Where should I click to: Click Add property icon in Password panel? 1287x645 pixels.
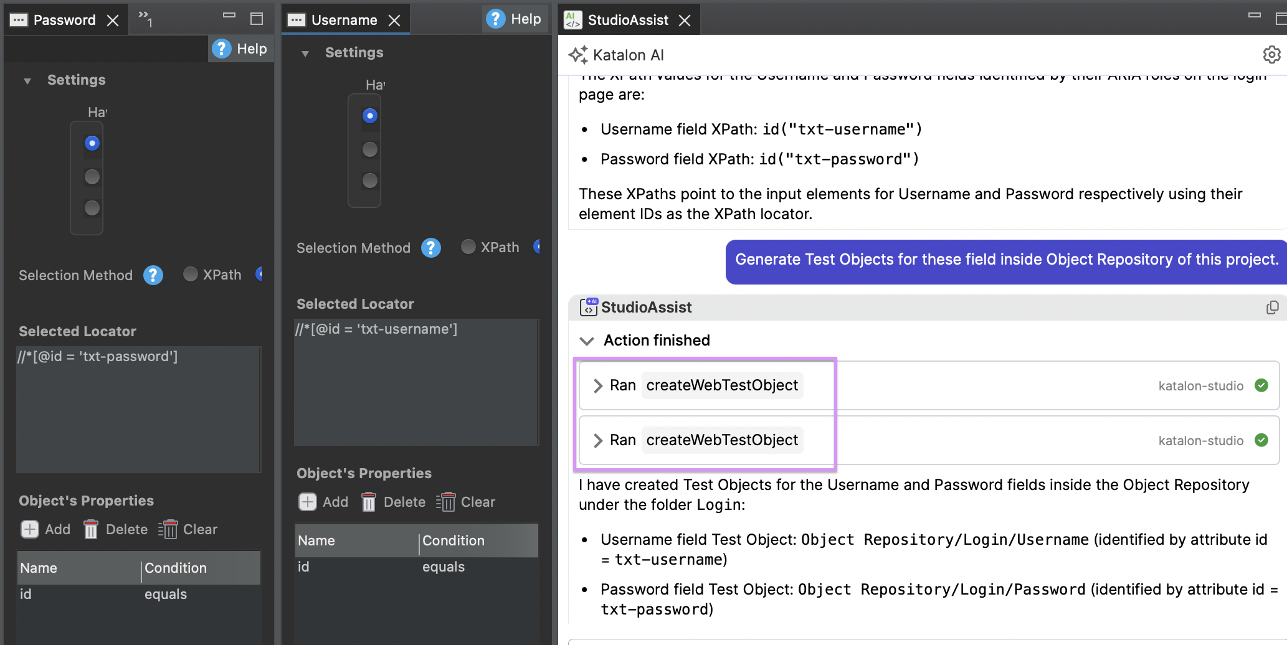pyautogui.click(x=30, y=529)
